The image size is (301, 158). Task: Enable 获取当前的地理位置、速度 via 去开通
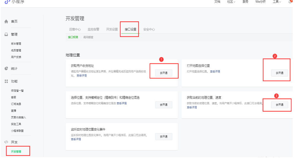[279, 105]
